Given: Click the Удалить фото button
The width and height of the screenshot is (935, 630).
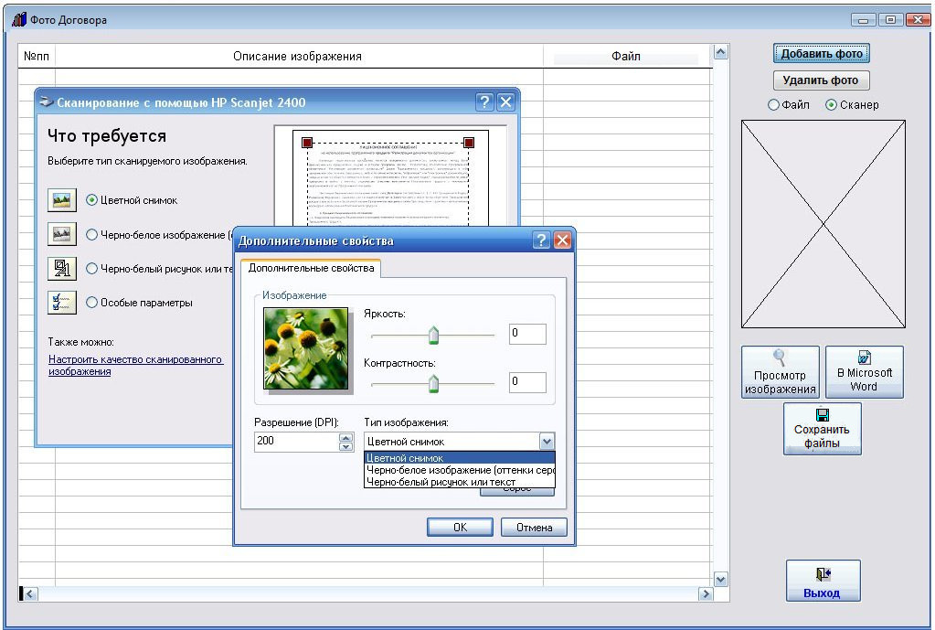Looking at the screenshot, I should [x=821, y=80].
